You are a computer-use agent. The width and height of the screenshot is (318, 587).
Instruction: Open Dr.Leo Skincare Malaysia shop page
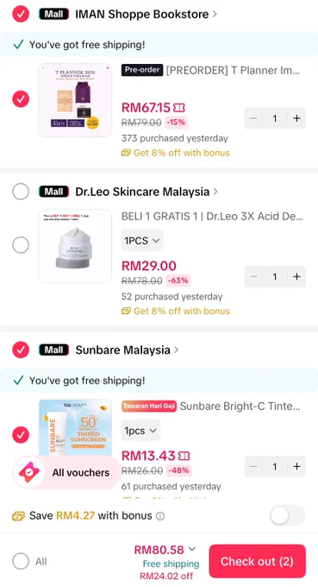(147, 192)
